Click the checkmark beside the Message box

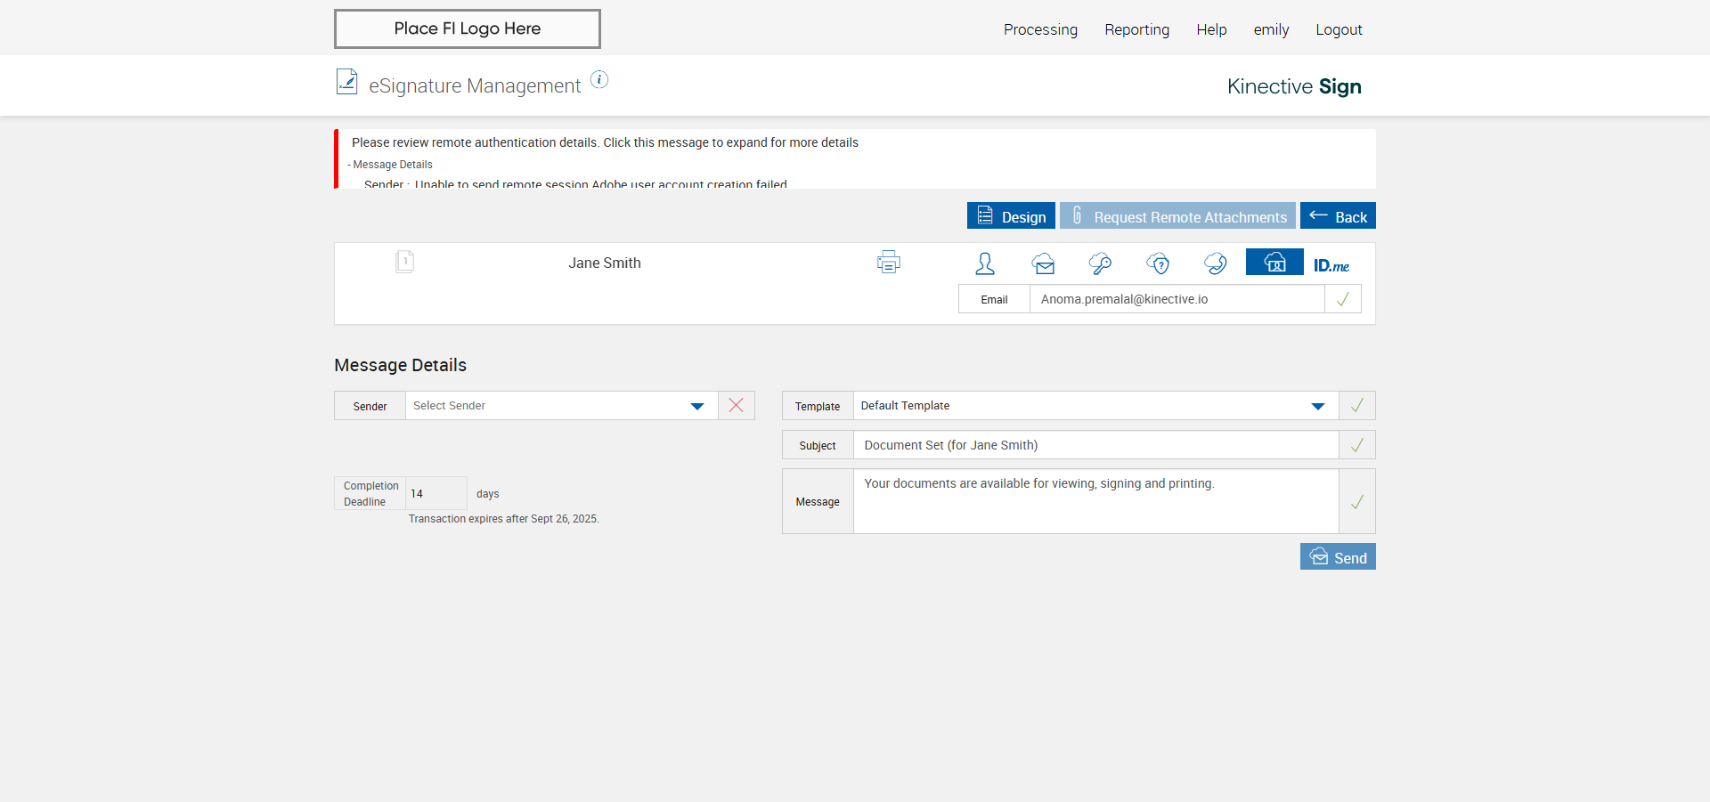1357,502
